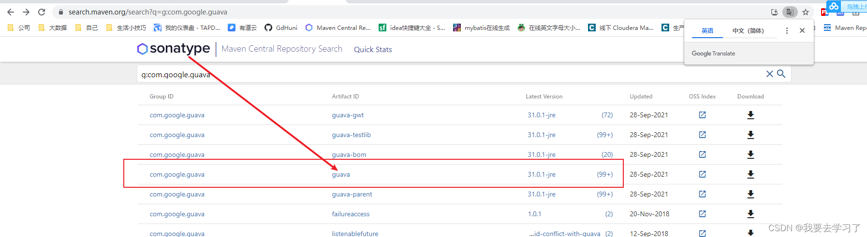Open the GdHuni GitHub bookmark
Screen dimensions: 867x237
[281, 28]
